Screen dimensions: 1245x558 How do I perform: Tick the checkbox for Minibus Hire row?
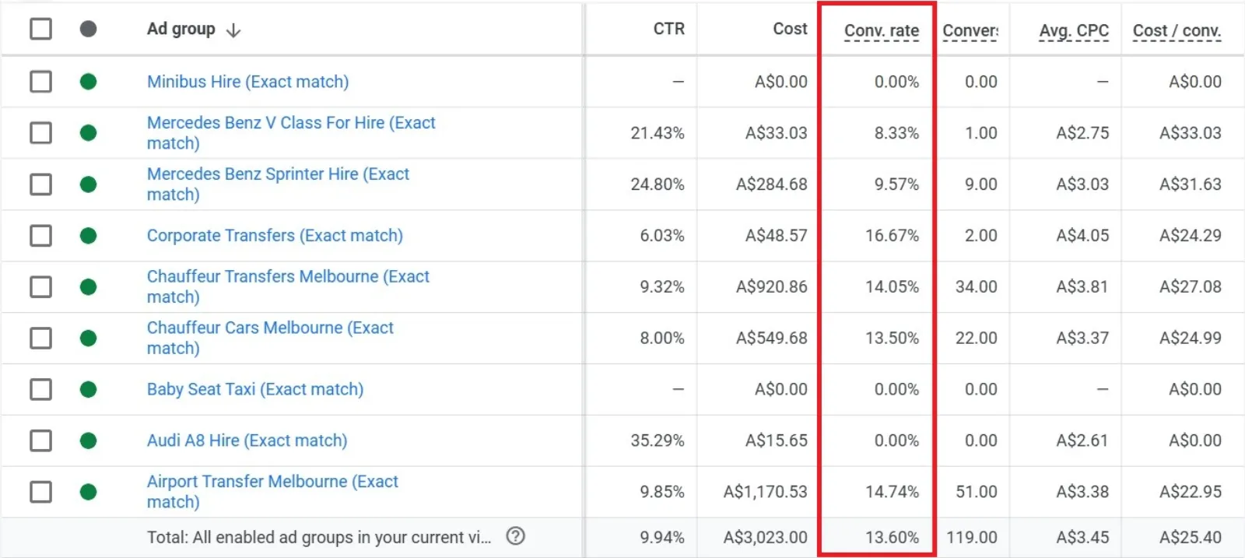tap(40, 82)
